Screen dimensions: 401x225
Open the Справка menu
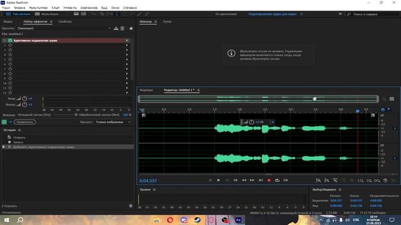(130, 7)
